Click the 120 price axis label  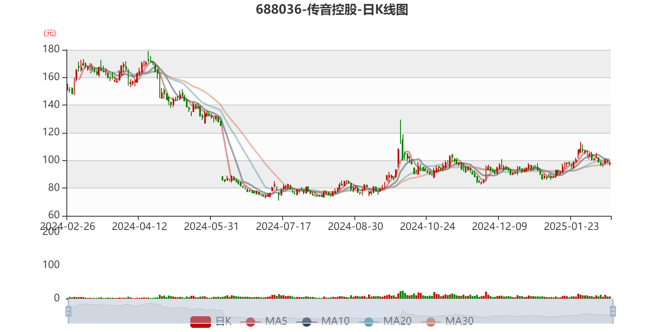51,132
